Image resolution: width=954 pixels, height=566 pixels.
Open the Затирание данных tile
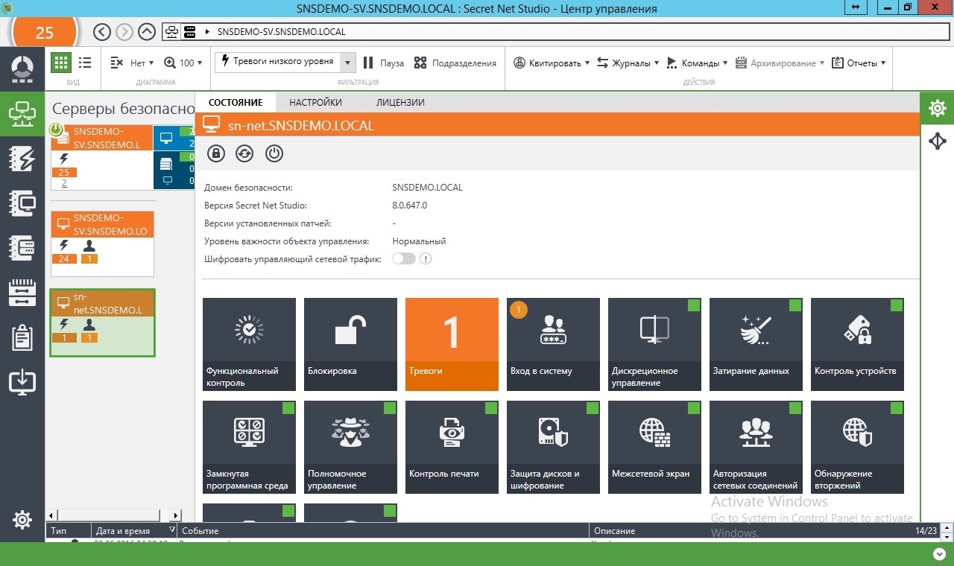[756, 344]
